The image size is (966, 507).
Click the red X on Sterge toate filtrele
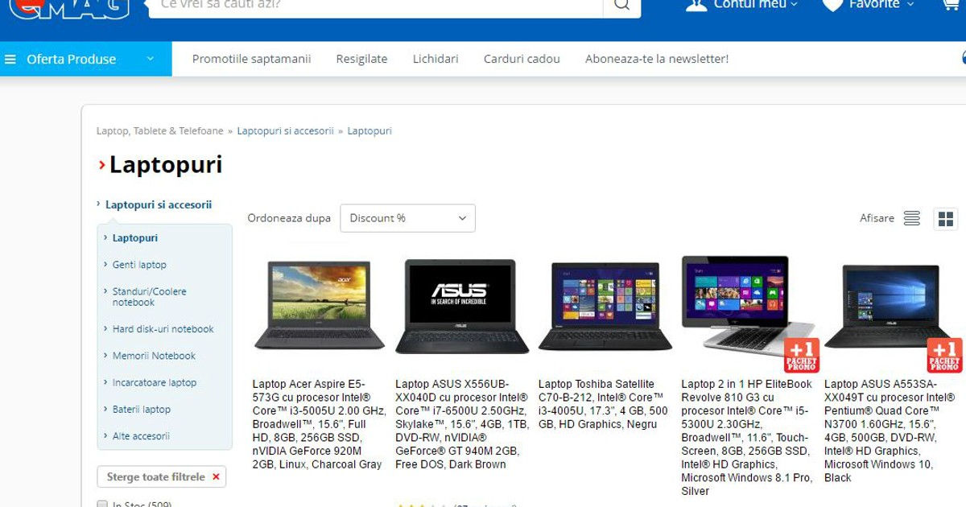(x=216, y=477)
